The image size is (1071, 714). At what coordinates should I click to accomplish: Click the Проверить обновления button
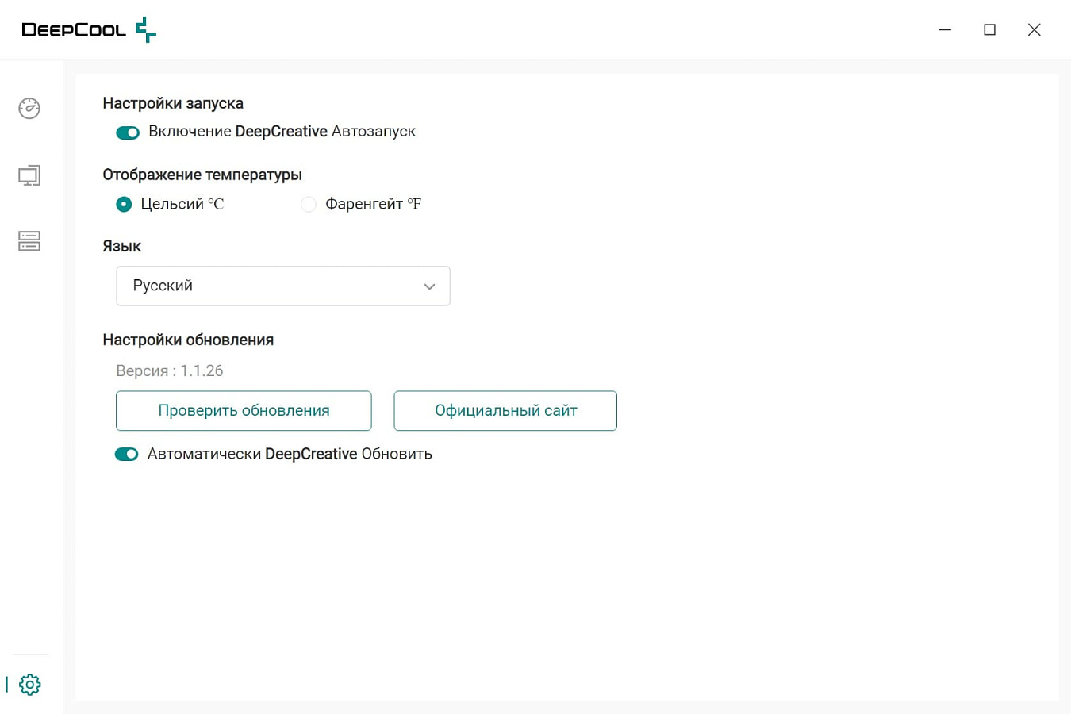(244, 411)
